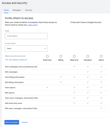
Task: Cancel the invitation form
Action: 25,122
